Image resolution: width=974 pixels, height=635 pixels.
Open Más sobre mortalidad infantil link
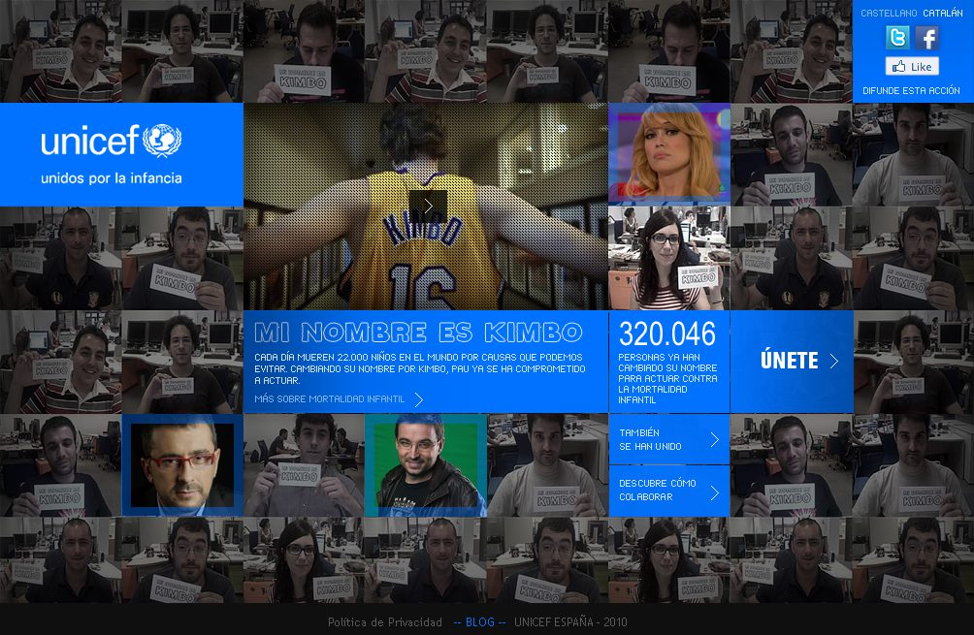[x=330, y=399]
